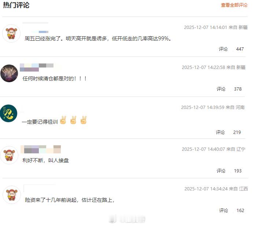Click 评论 under 利好不断 comment
The image size is (255, 226).
pos(221,171)
